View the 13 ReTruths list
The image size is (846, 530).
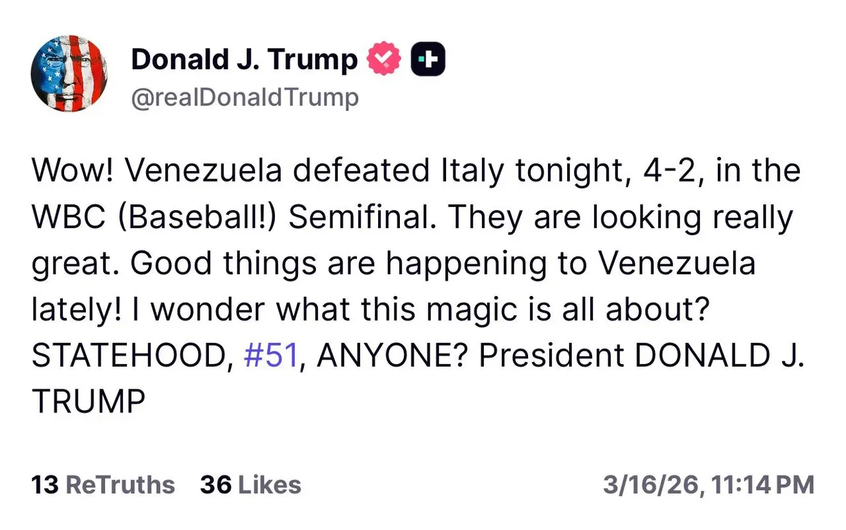103,485
